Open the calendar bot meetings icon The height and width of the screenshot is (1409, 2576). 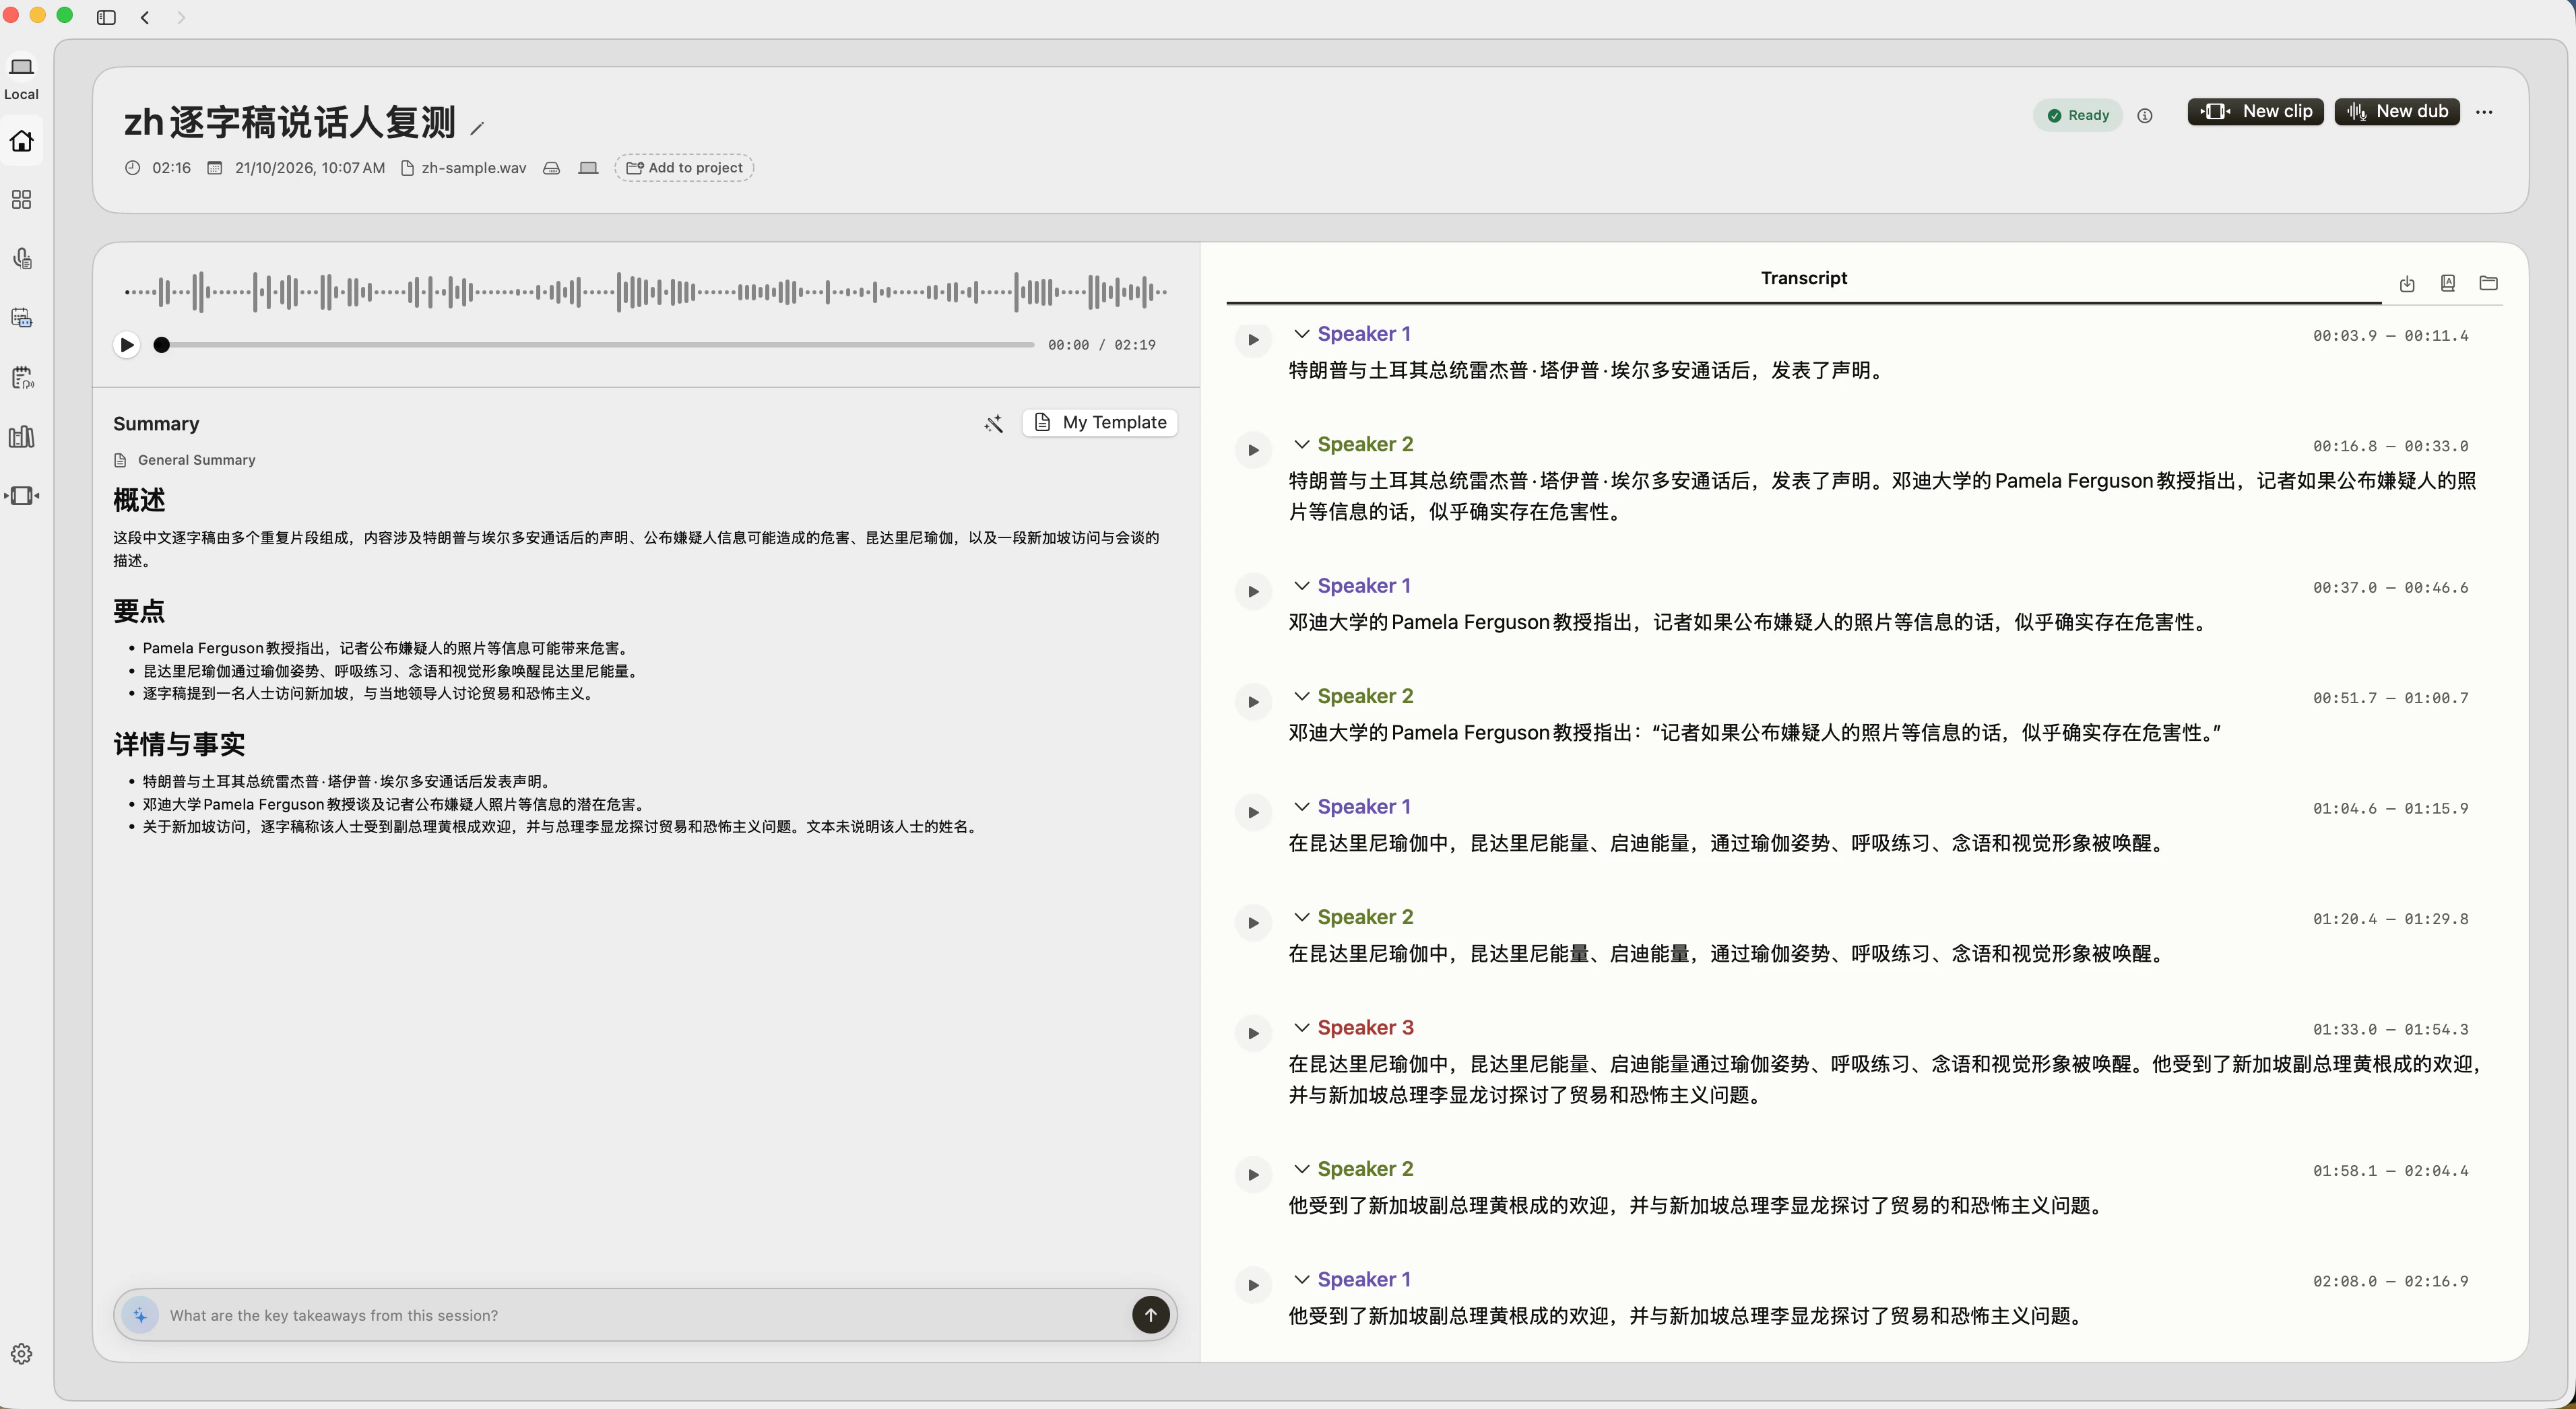[21, 318]
